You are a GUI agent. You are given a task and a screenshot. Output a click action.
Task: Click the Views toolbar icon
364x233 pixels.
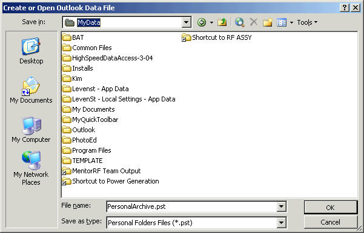click(282, 22)
